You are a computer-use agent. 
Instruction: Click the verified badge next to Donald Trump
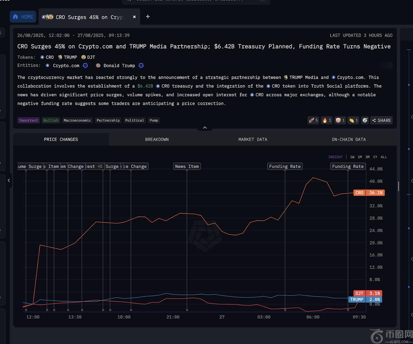[141, 66]
